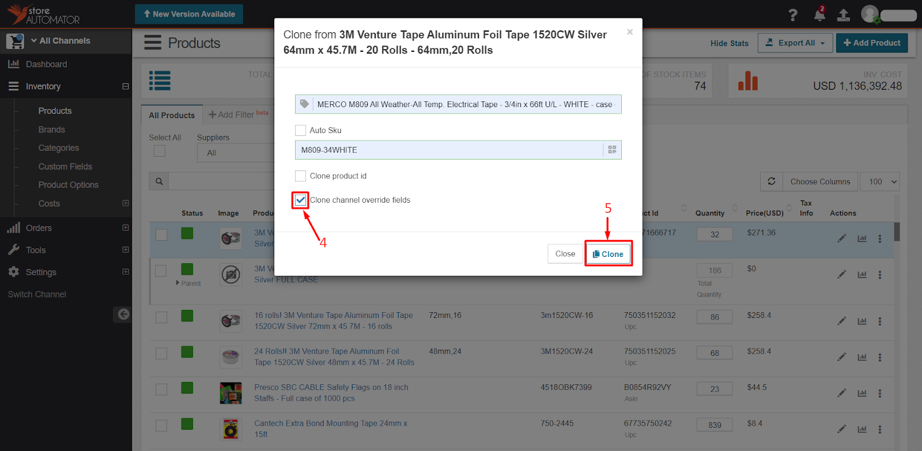
Task: Edit the Cantech Extra Bond product
Action: [842, 429]
